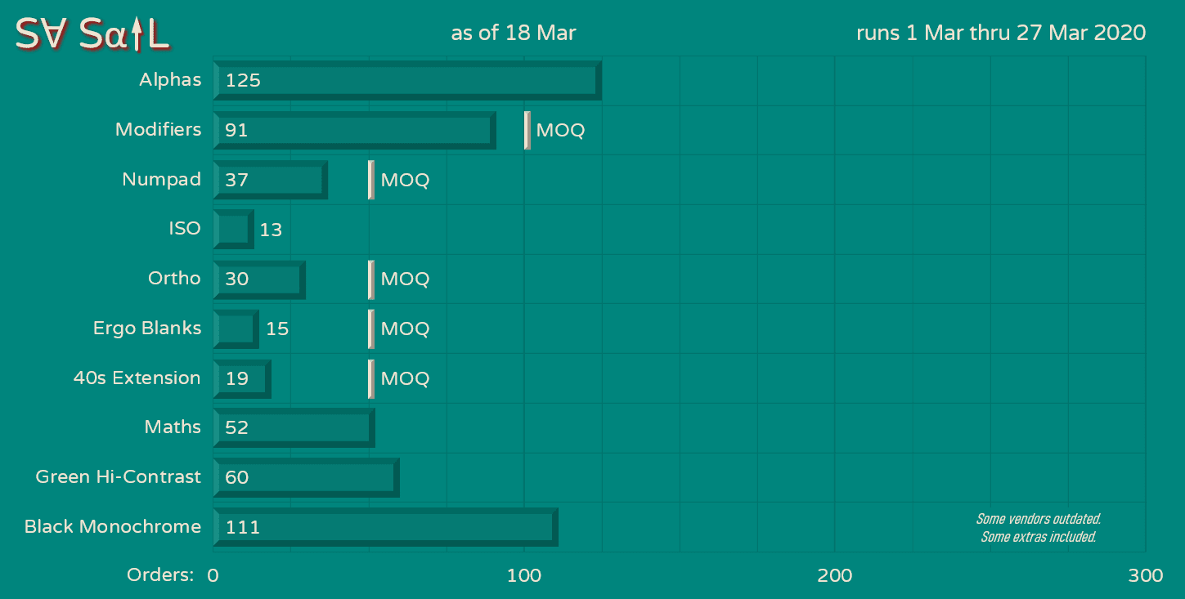Click the Numpad bar showing 37
1185x599 pixels.
pos(270,180)
